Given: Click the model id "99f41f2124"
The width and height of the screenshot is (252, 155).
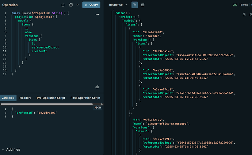Looking at the screenshot, I should [x=153, y=120].
